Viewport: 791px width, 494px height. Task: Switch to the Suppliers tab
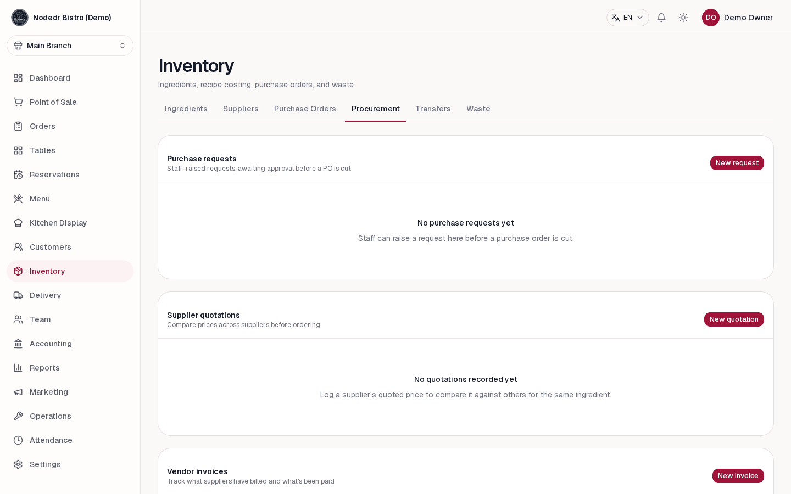click(x=241, y=109)
